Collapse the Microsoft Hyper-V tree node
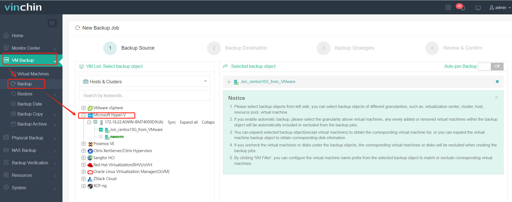 pos(84,115)
